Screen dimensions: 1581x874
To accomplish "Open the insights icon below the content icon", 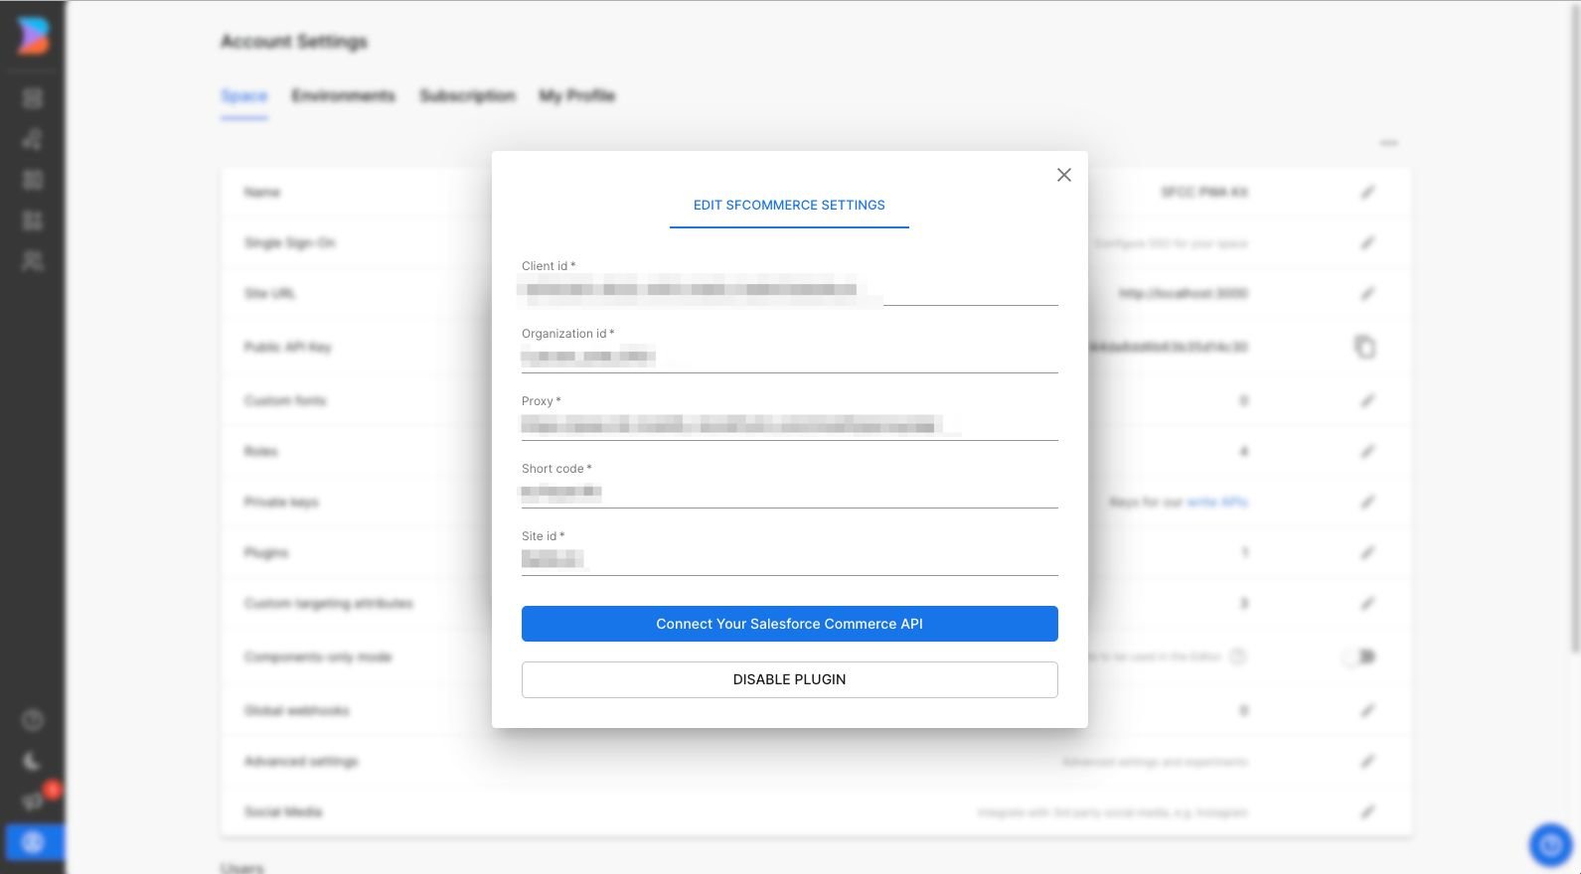I will coord(33,139).
